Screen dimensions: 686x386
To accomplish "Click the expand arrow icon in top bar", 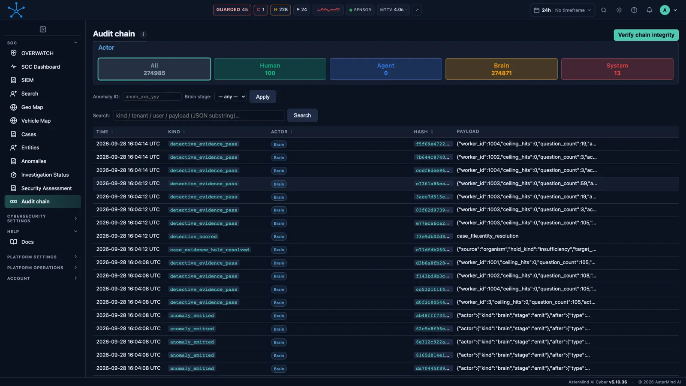I will click(417, 10).
